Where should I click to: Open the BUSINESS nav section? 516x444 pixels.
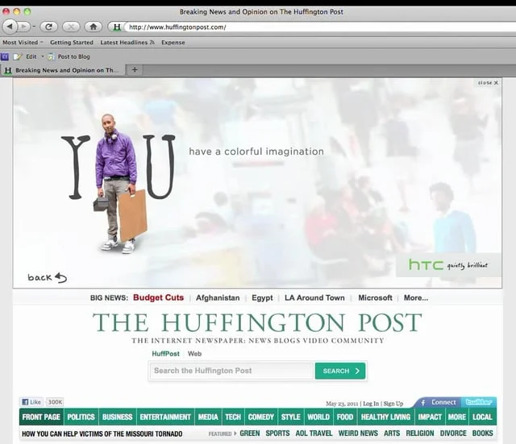pos(117,417)
